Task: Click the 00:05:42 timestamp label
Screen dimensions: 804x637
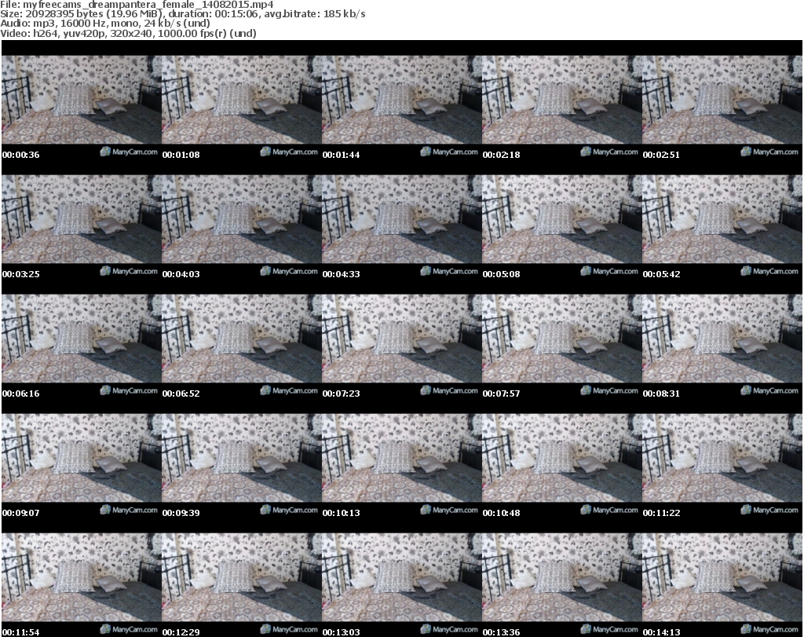Action: click(661, 274)
